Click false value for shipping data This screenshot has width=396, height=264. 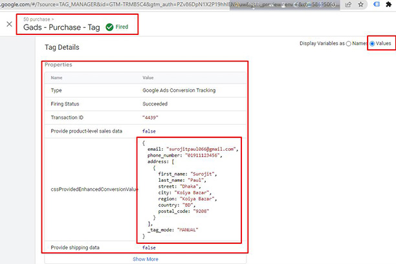[x=149, y=248]
